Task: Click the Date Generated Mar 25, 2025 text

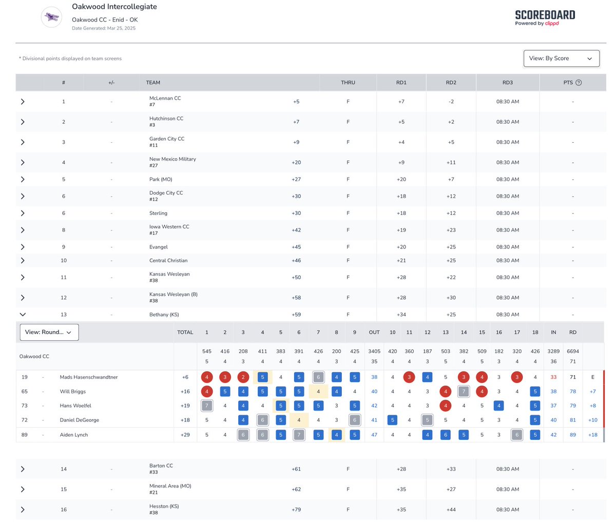Action: point(104,28)
